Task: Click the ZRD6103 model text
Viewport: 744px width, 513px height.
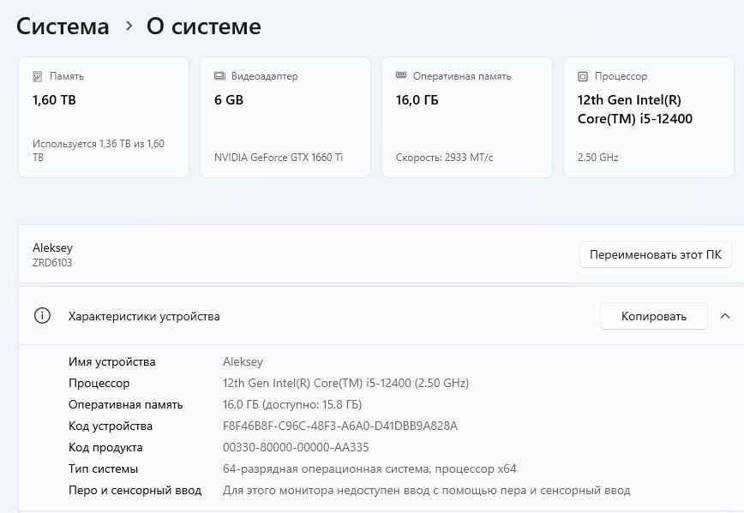Action: pyautogui.click(x=52, y=263)
